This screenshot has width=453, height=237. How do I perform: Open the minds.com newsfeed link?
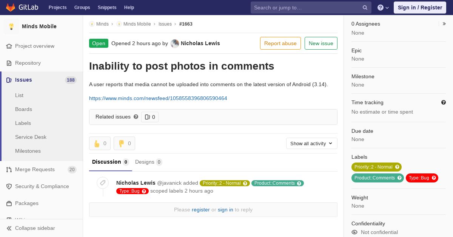[158, 99]
